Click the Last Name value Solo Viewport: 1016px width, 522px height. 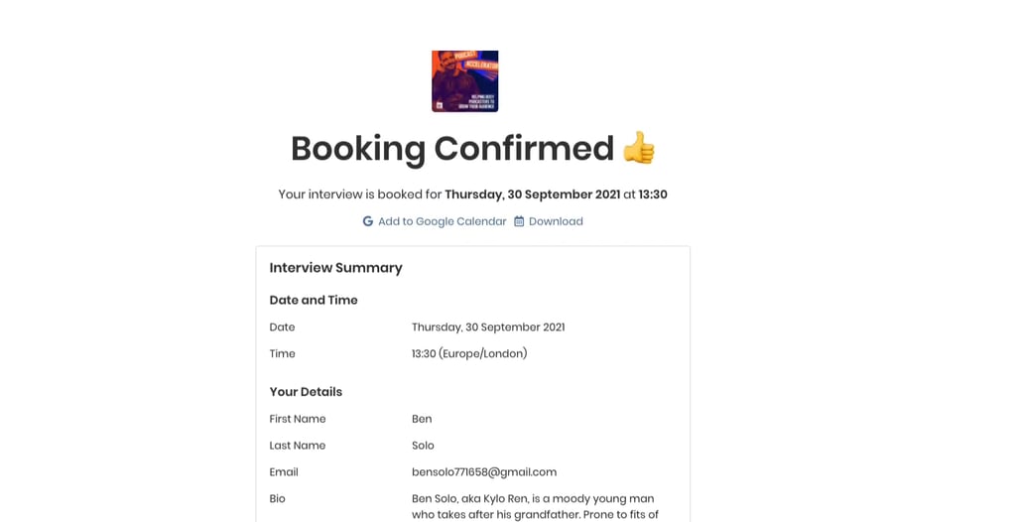coord(423,446)
